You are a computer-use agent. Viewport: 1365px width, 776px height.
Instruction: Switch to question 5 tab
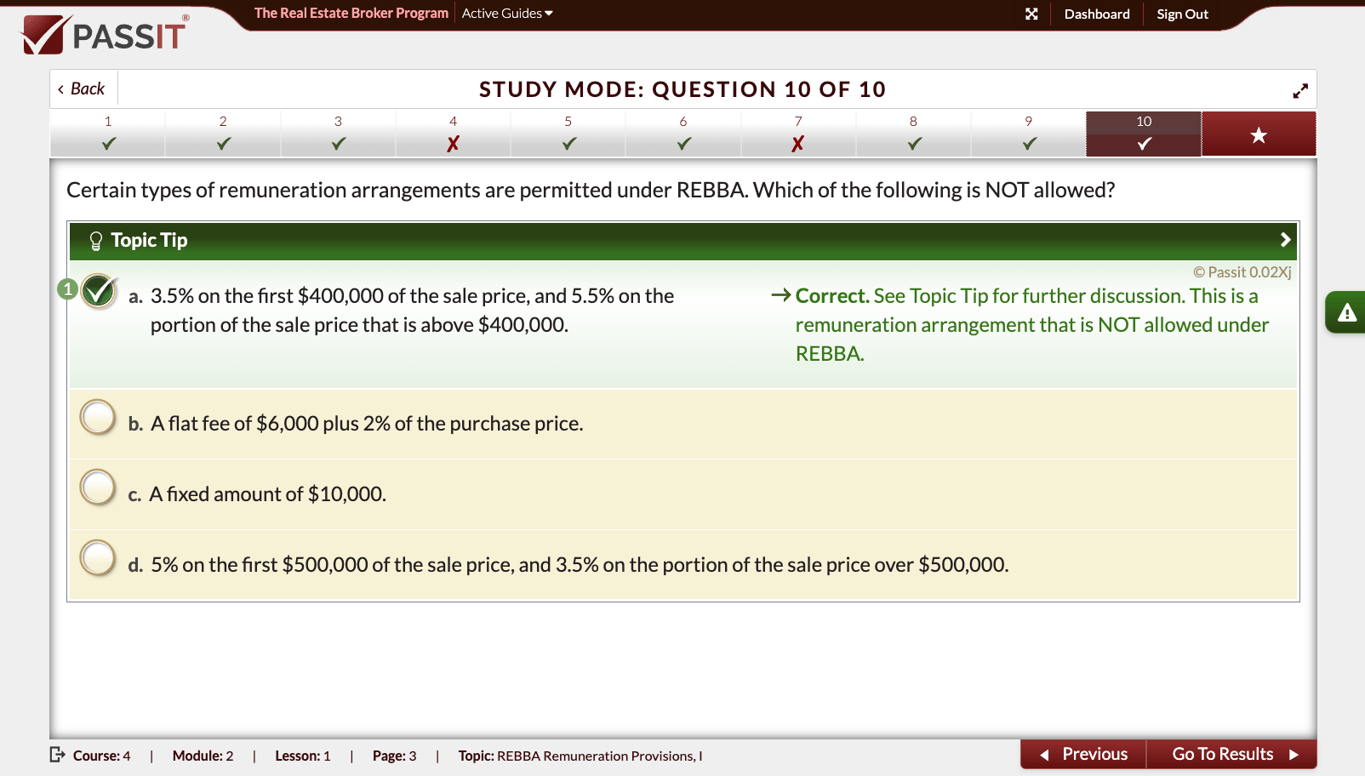(568, 134)
